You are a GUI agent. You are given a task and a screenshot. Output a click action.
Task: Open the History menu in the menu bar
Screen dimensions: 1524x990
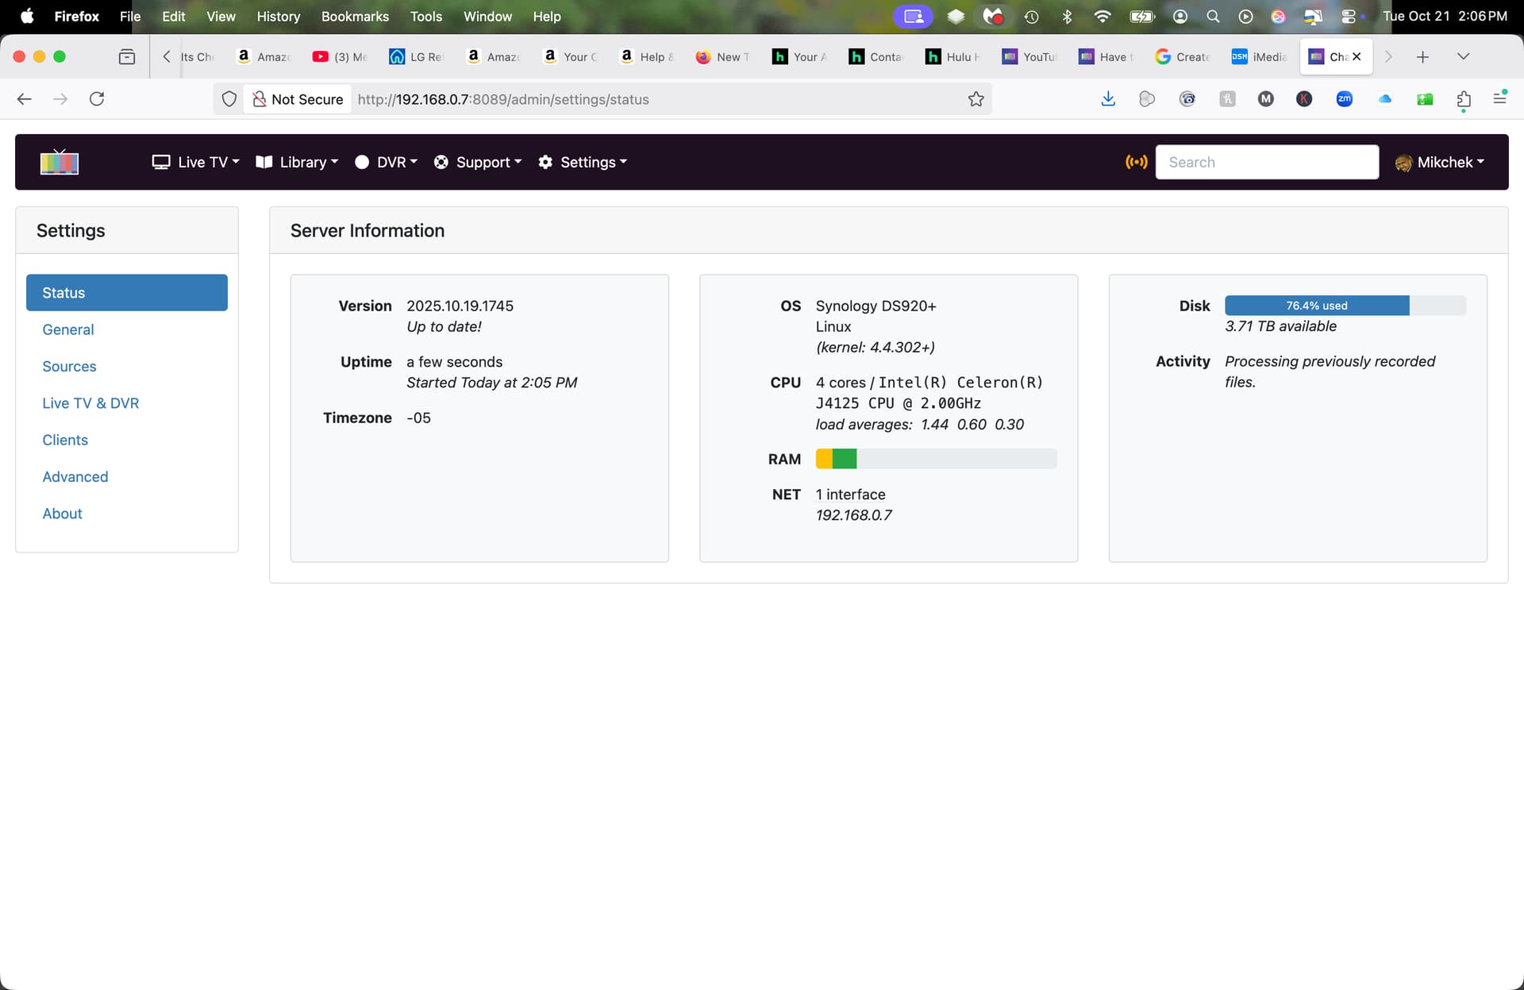(278, 17)
